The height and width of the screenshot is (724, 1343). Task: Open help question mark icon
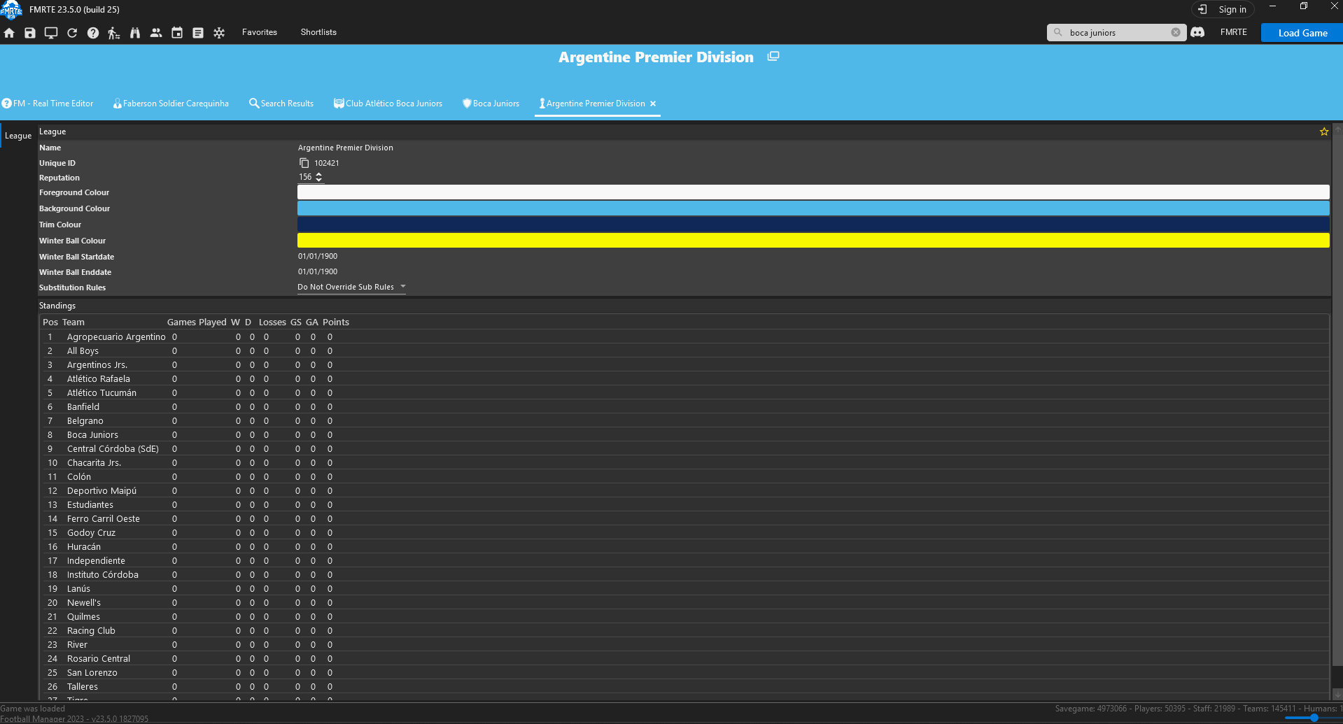(x=93, y=33)
